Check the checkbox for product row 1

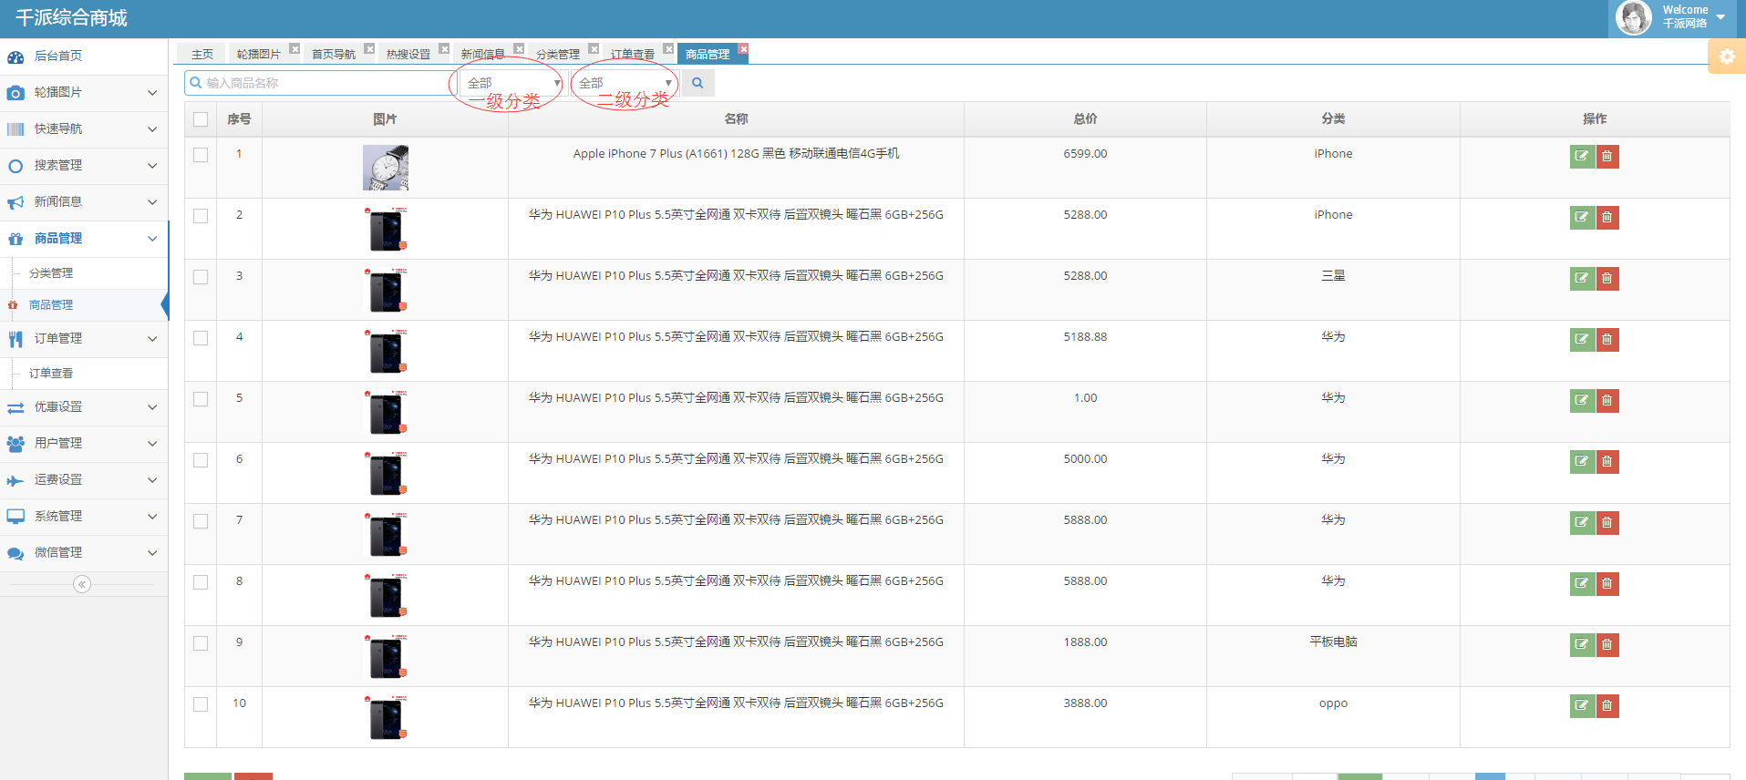coord(201,155)
